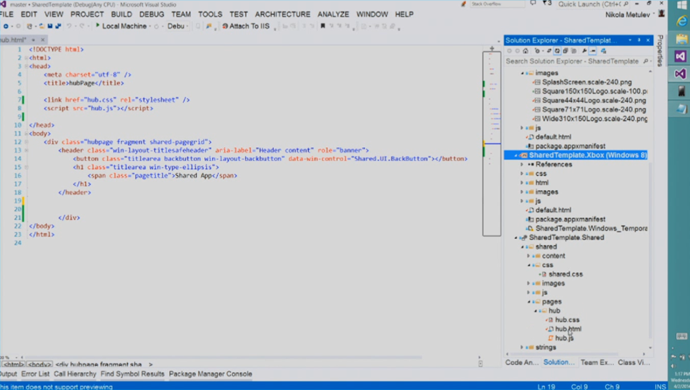The image size is (690, 390).
Task: Open Internet Explorer from the taskbar
Action: (682, 21)
